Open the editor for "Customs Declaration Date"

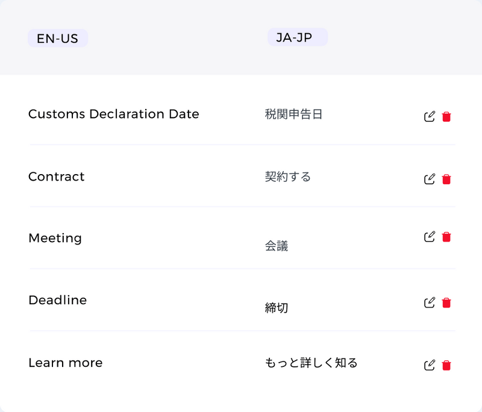[x=429, y=116]
